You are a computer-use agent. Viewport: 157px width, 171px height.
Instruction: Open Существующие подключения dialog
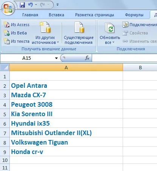[78, 33]
